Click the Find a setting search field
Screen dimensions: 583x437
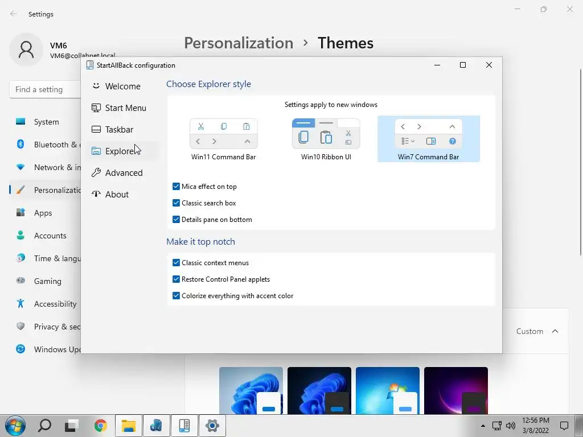coord(45,89)
